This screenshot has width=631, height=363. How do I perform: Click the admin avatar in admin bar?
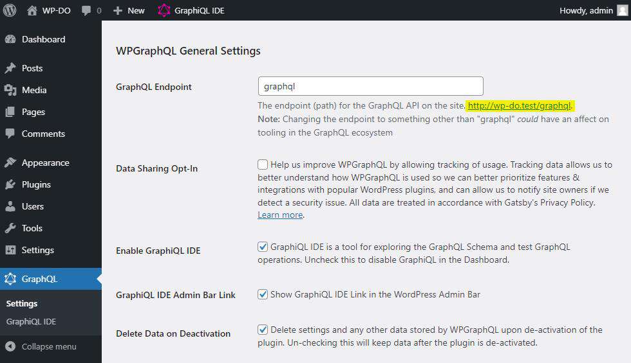point(622,10)
